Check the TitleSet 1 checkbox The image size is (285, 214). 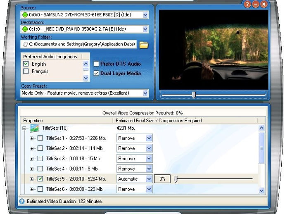click(x=40, y=138)
